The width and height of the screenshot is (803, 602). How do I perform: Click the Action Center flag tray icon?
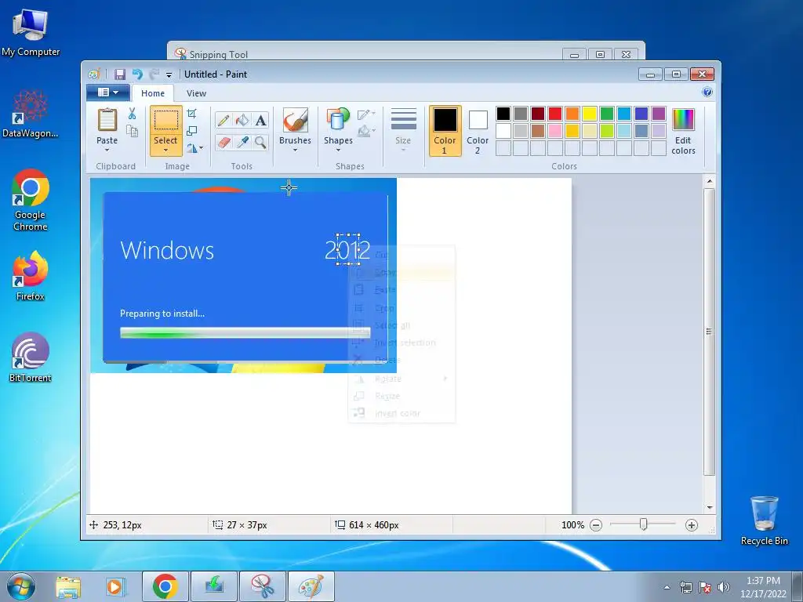[705, 587]
